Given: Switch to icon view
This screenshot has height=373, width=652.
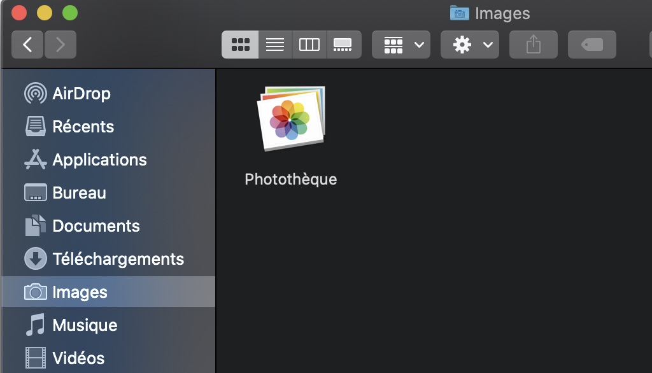Looking at the screenshot, I should coord(240,45).
